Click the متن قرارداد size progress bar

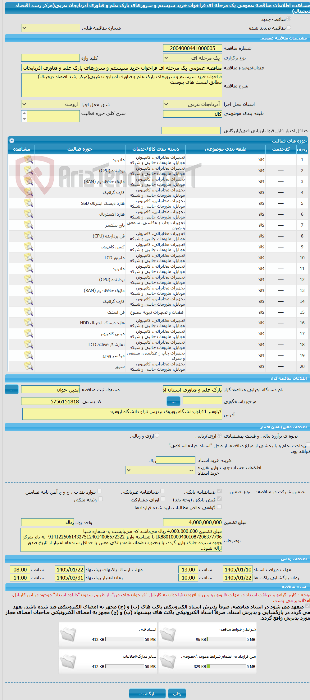coord(226,666)
